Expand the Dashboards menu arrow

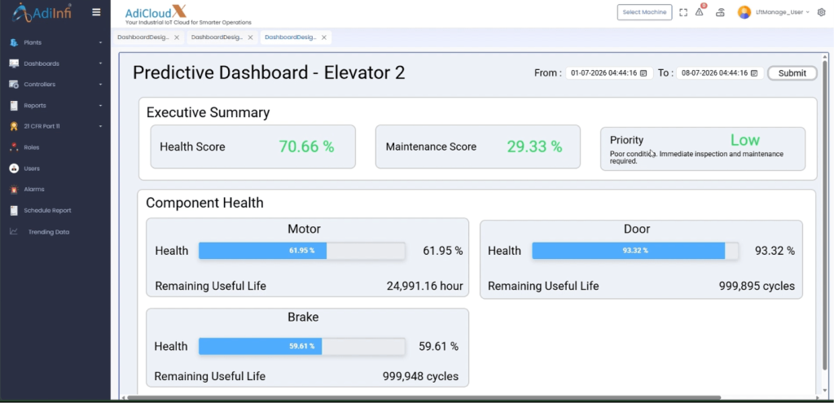(100, 64)
